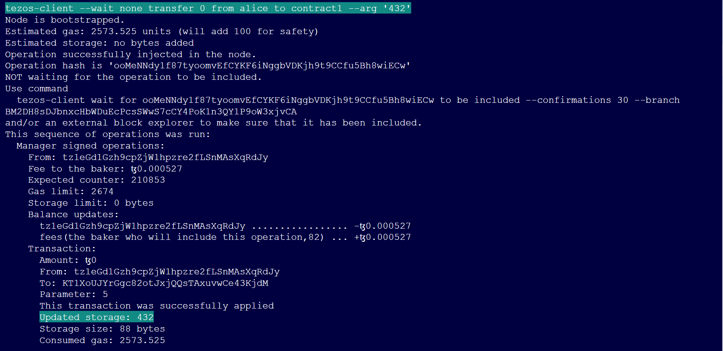Click the "Consumed gas: 2573.525" line
The height and width of the screenshot is (351, 723).
(x=102, y=340)
